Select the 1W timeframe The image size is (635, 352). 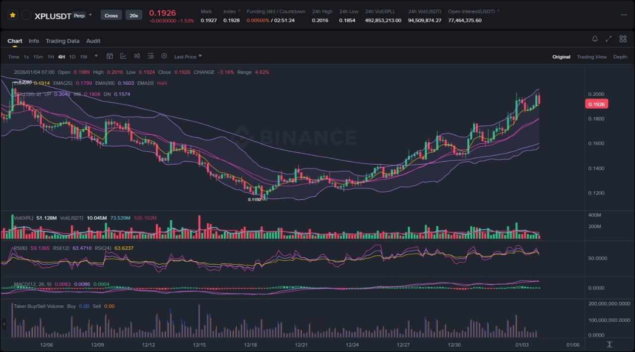(84, 57)
